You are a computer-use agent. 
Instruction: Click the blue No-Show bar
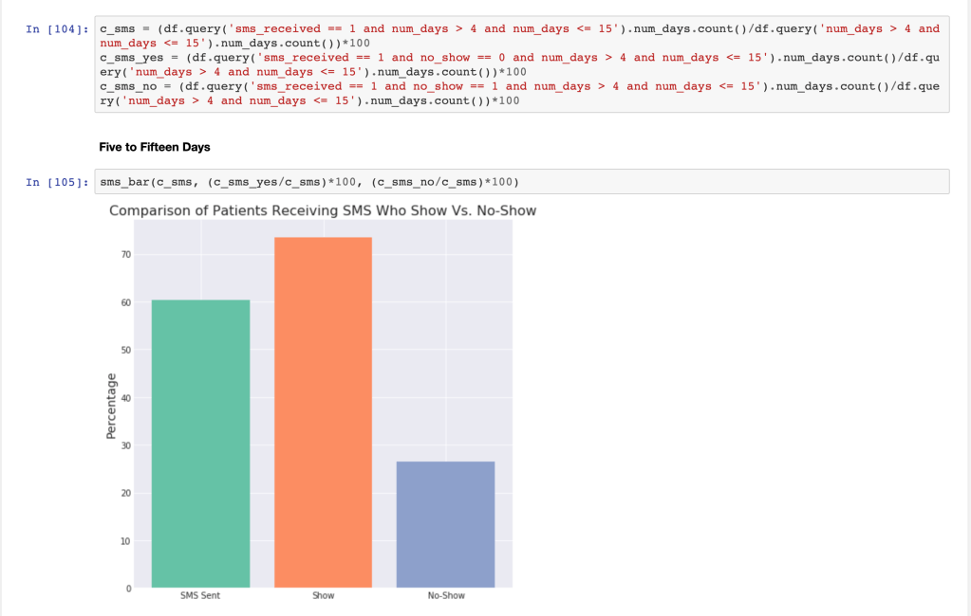pyautogui.click(x=445, y=524)
